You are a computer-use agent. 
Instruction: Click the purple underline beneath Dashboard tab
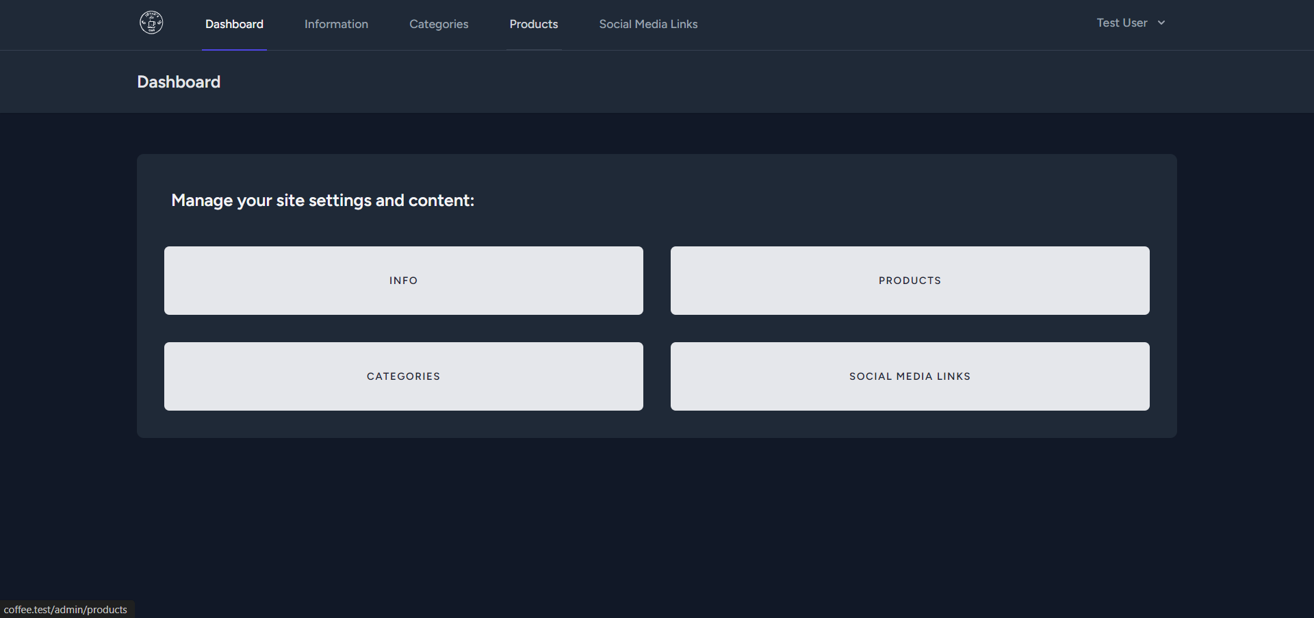[234, 49]
